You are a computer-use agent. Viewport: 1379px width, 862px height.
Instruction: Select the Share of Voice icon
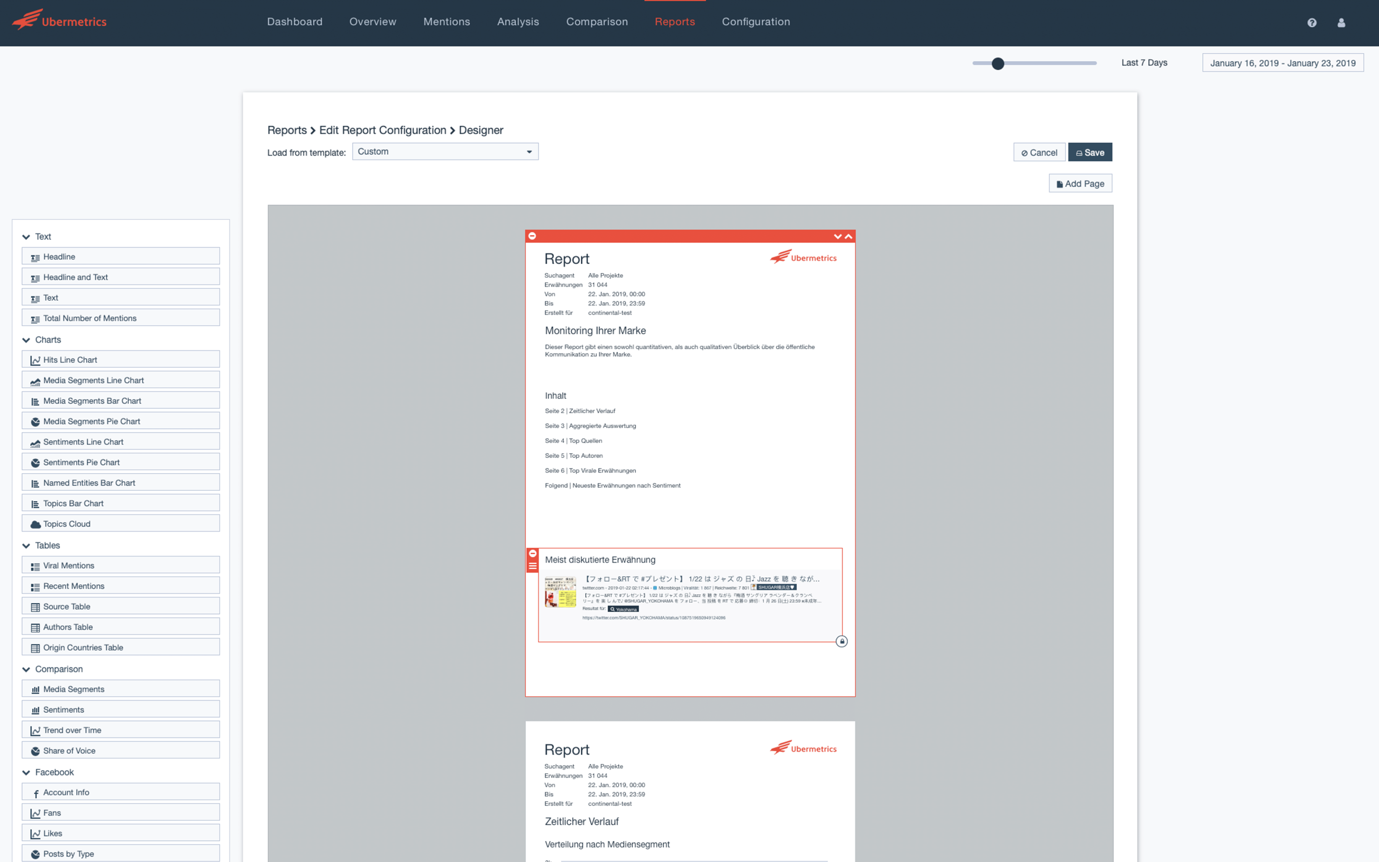[x=35, y=751]
